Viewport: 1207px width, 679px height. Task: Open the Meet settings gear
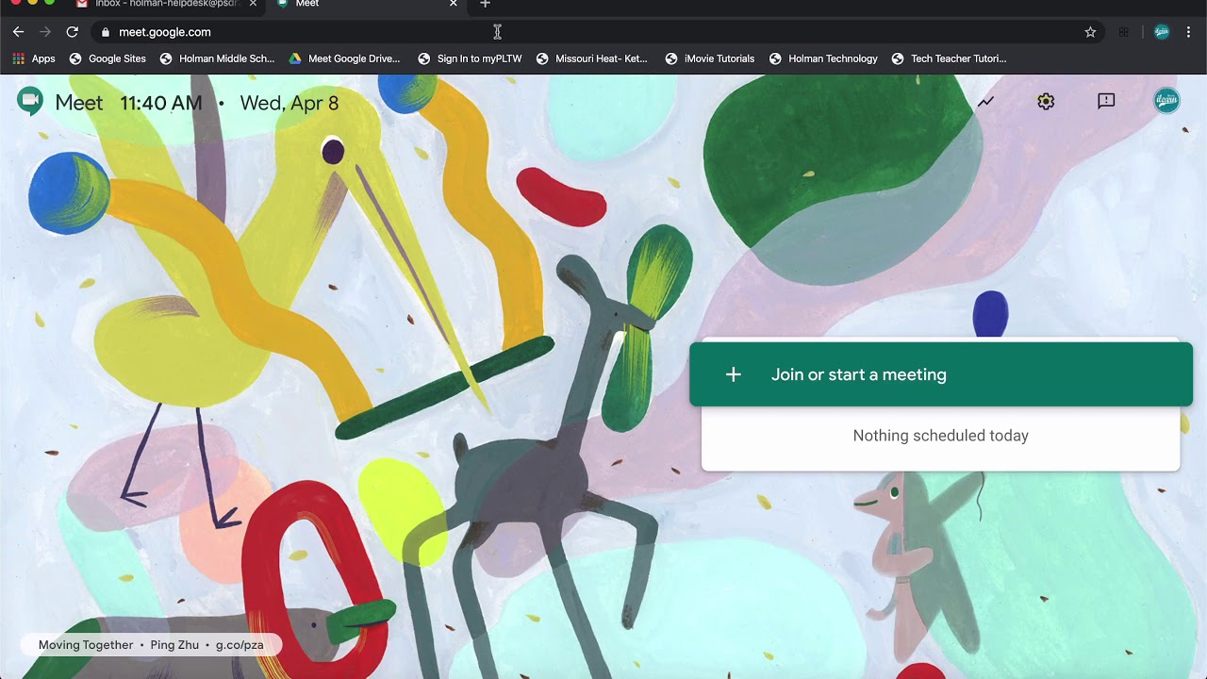1046,102
